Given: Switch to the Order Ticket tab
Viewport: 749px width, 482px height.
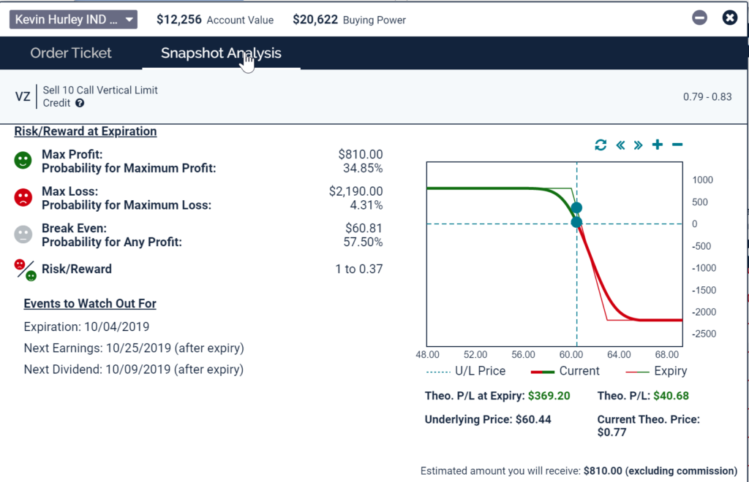Looking at the screenshot, I should pyautogui.click(x=71, y=53).
